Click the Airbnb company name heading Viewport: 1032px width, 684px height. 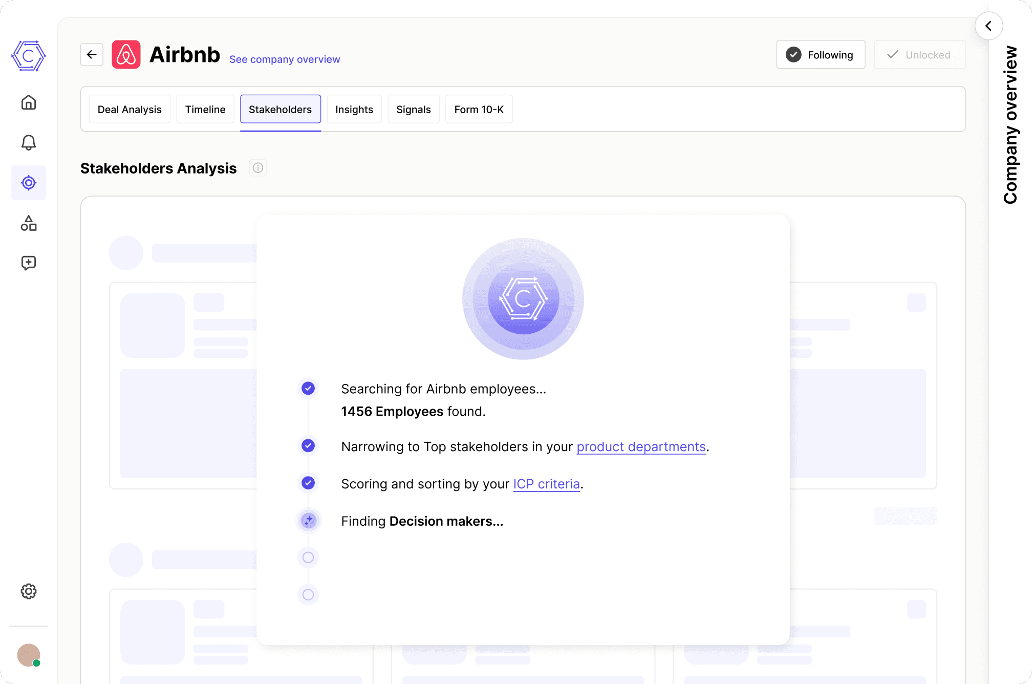pyautogui.click(x=185, y=54)
